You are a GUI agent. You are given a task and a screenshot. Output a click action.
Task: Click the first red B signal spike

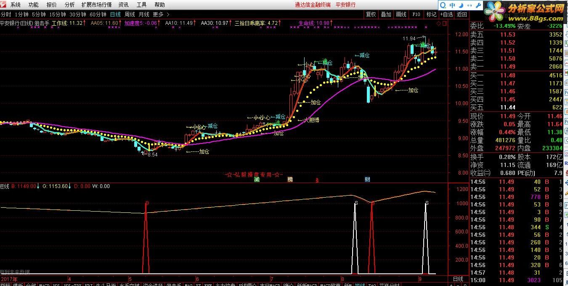(146, 238)
